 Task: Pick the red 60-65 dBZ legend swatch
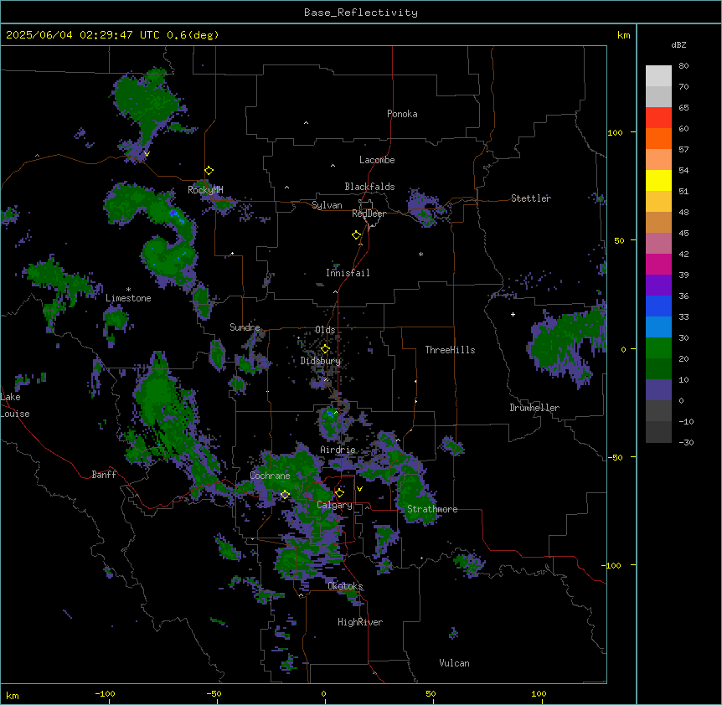pyautogui.click(x=658, y=117)
